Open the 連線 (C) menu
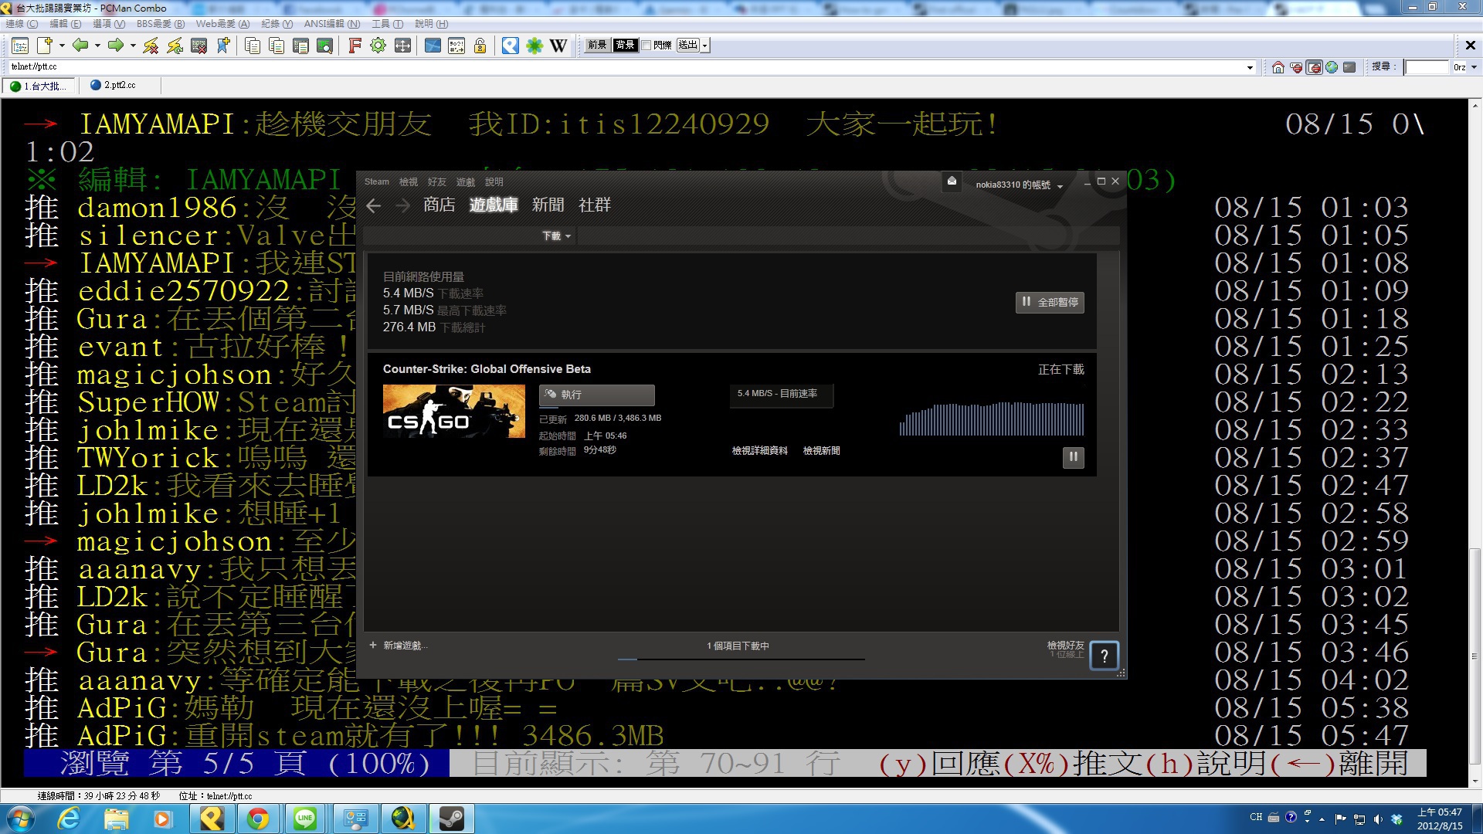The width and height of the screenshot is (1483, 834). coord(22,24)
